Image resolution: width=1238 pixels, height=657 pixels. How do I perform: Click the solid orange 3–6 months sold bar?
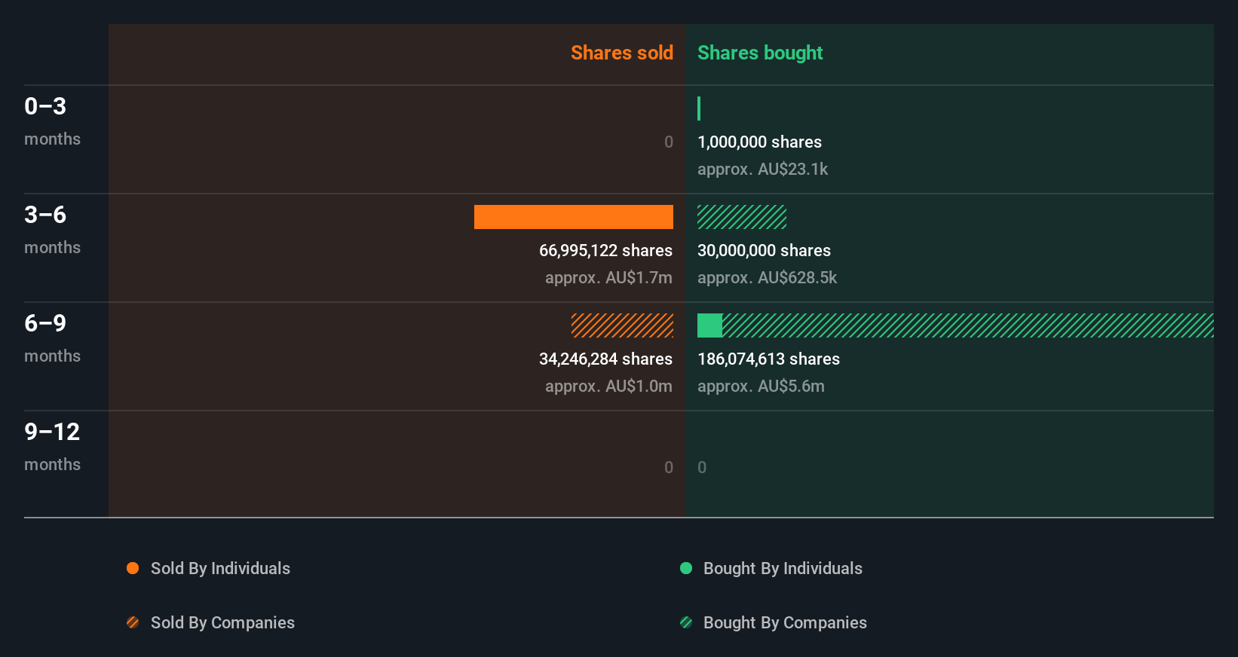[574, 217]
